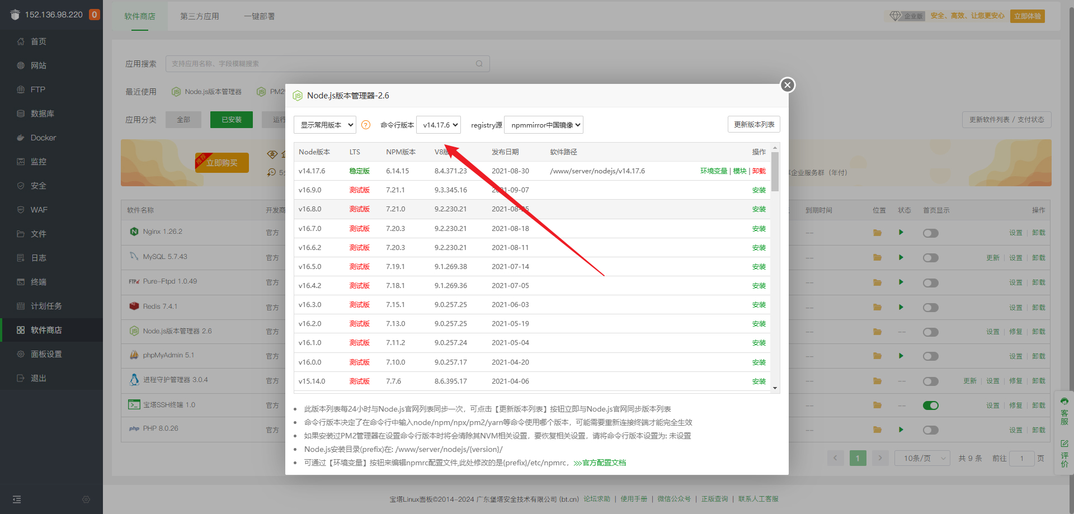Click the 立即购买 promo button
The height and width of the screenshot is (514, 1074).
point(222,163)
